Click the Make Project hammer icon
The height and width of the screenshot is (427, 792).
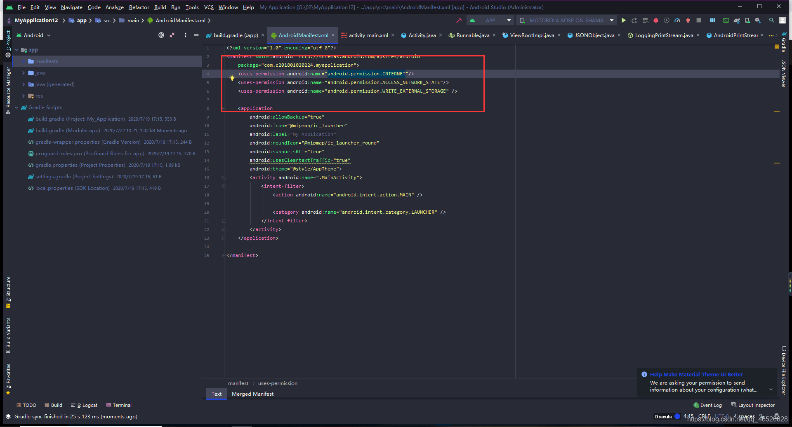(x=459, y=20)
